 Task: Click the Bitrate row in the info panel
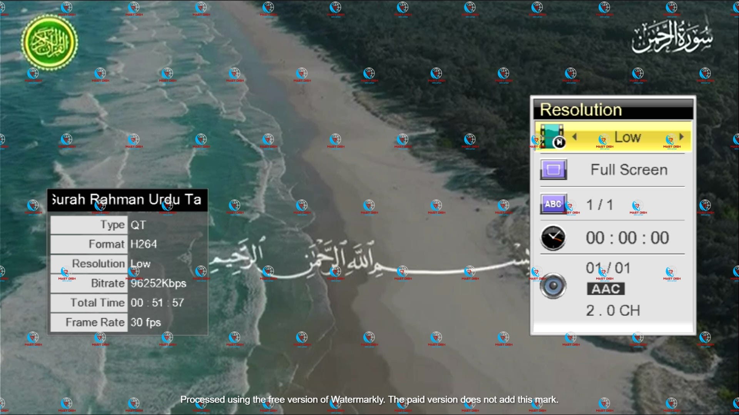(107, 283)
